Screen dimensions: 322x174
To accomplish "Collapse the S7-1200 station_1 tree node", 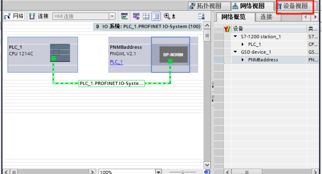I will coord(235,37).
